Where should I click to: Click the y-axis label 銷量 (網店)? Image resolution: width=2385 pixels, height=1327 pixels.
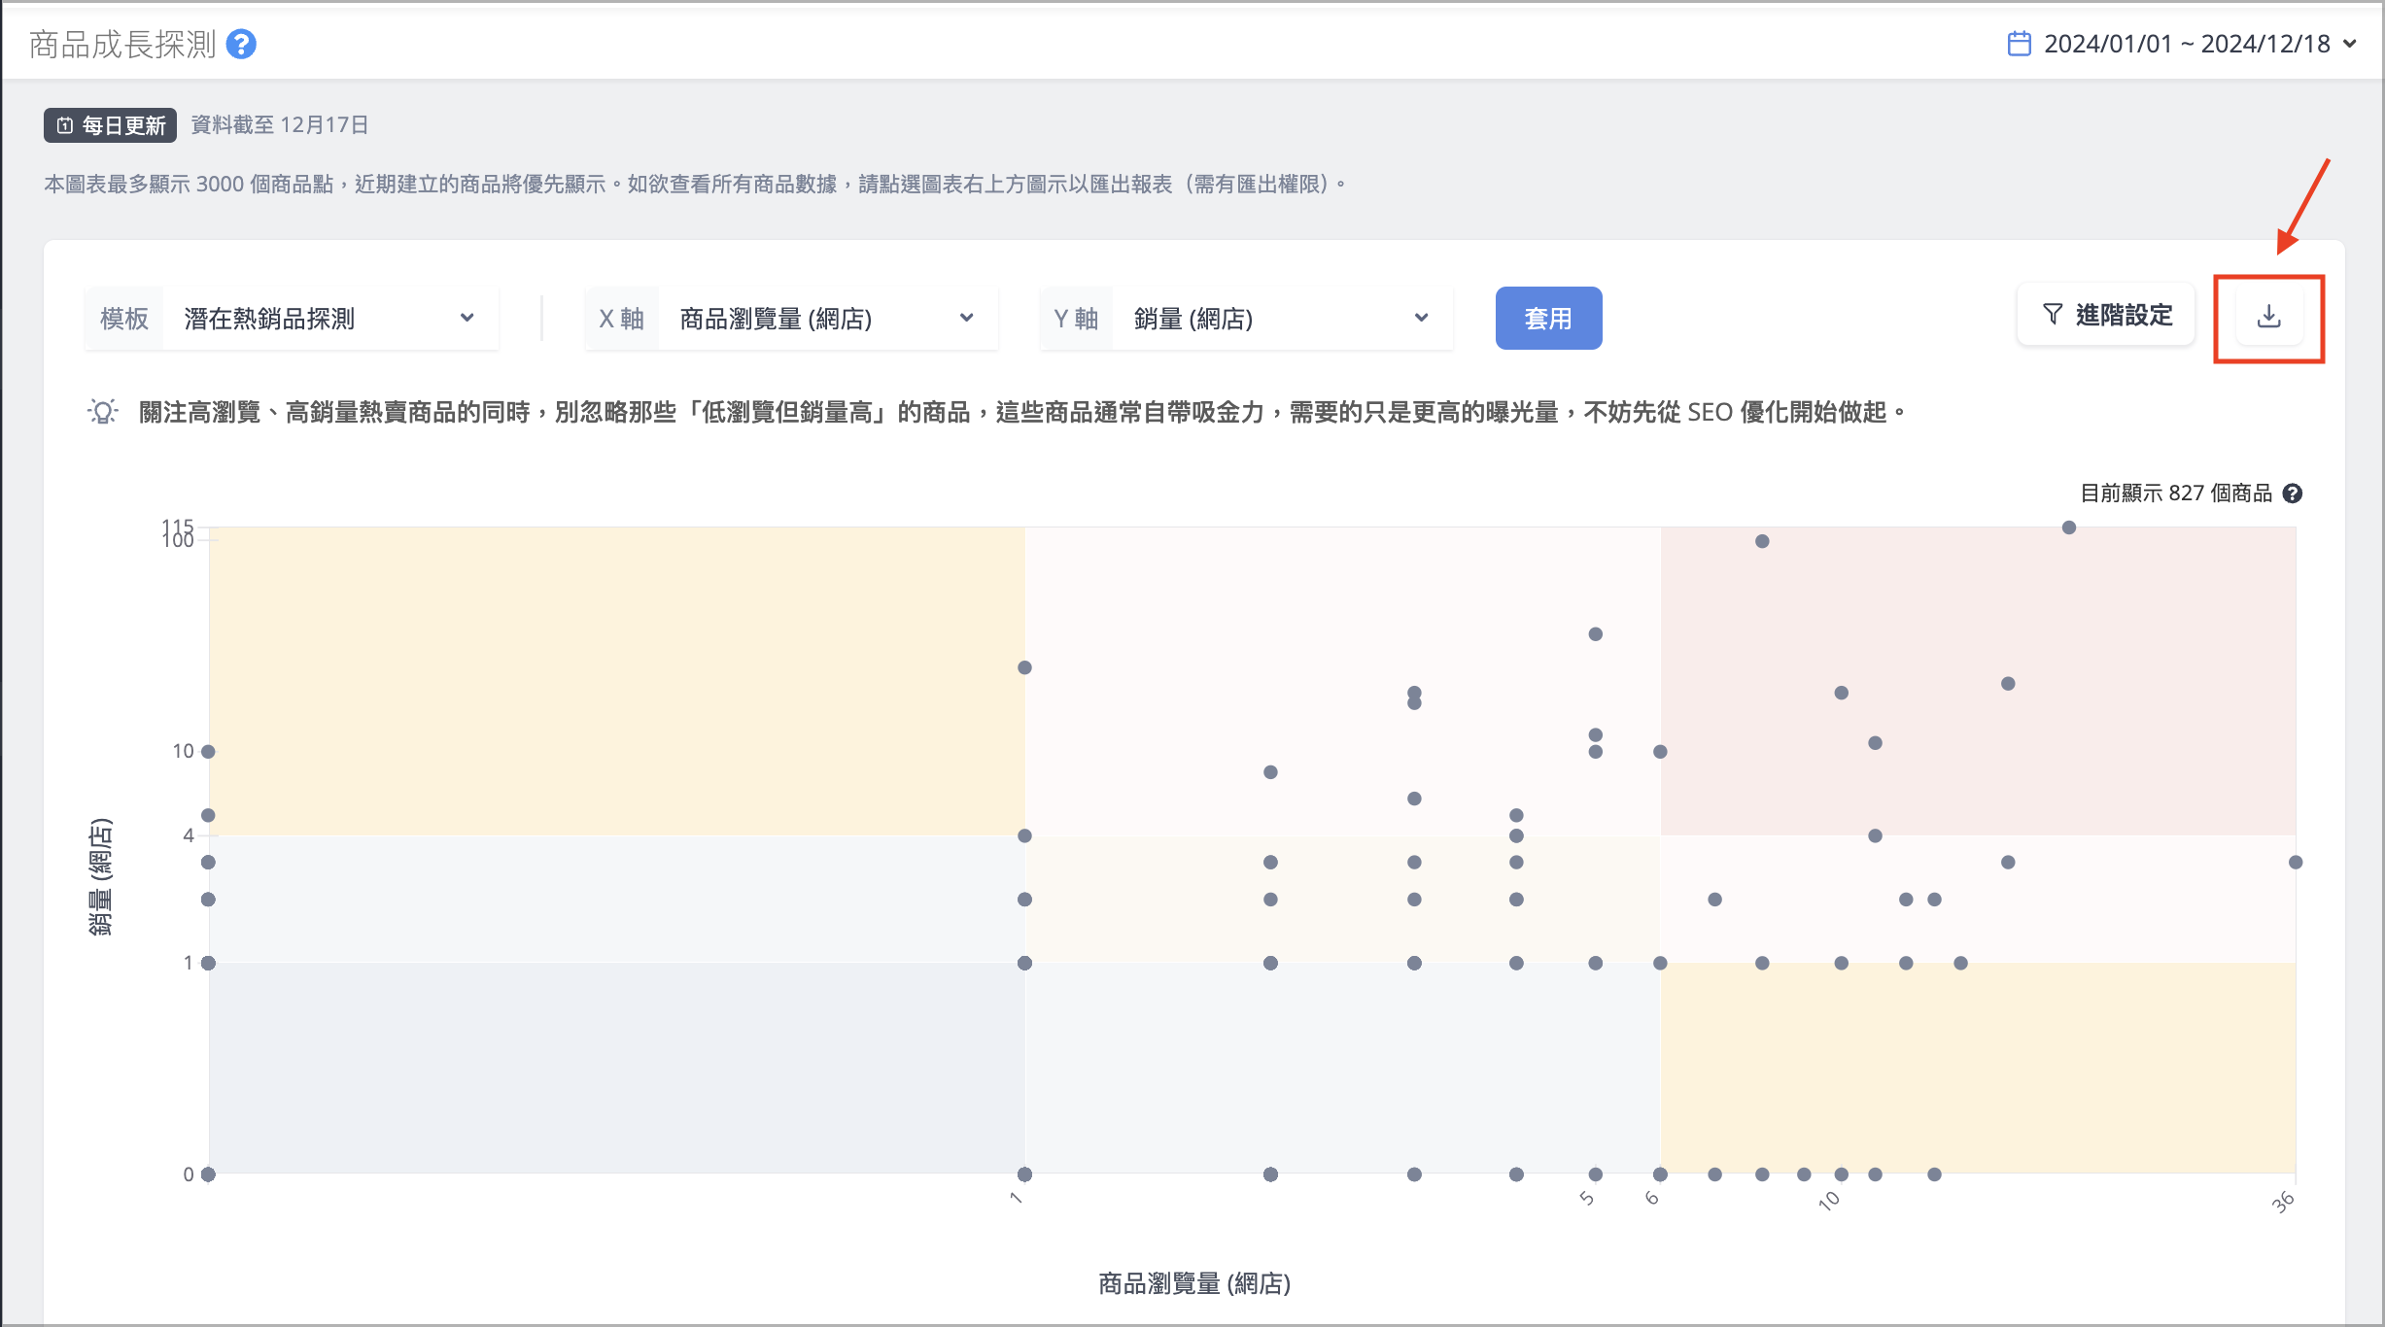(x=101, y=877)
